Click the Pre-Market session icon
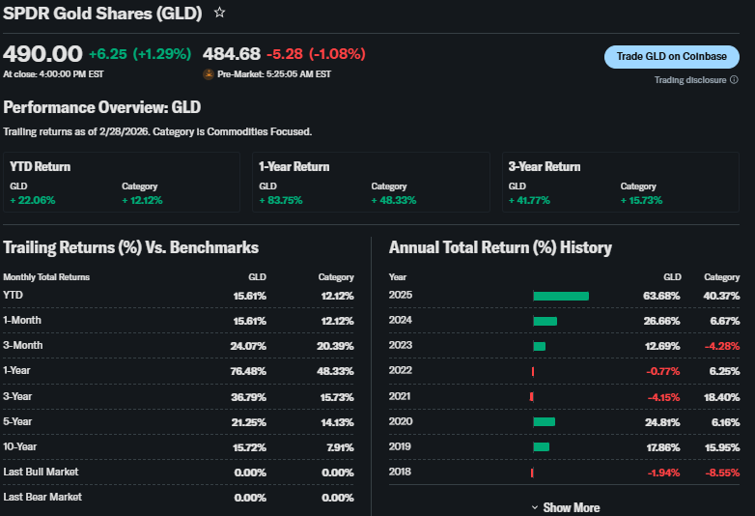Image resolution: width=755 pixels, height=516 pixels. tap(209, 73)
